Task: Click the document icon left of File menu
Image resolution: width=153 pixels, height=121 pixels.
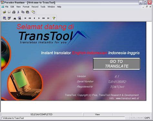Action: click(3, 7)
